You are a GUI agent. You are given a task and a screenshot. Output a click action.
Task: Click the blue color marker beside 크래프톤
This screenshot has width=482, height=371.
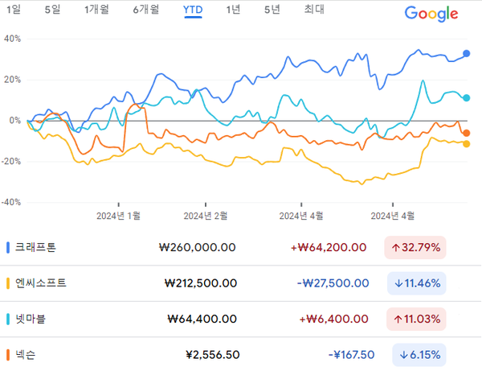(7, 248)
